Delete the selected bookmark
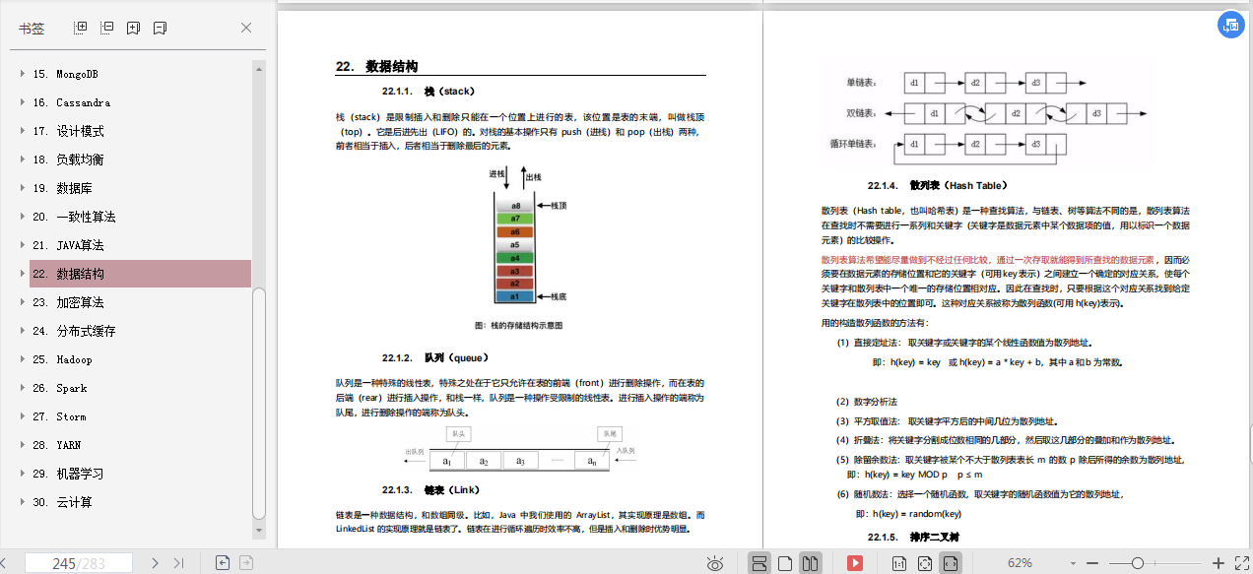 tap(160, 28)
